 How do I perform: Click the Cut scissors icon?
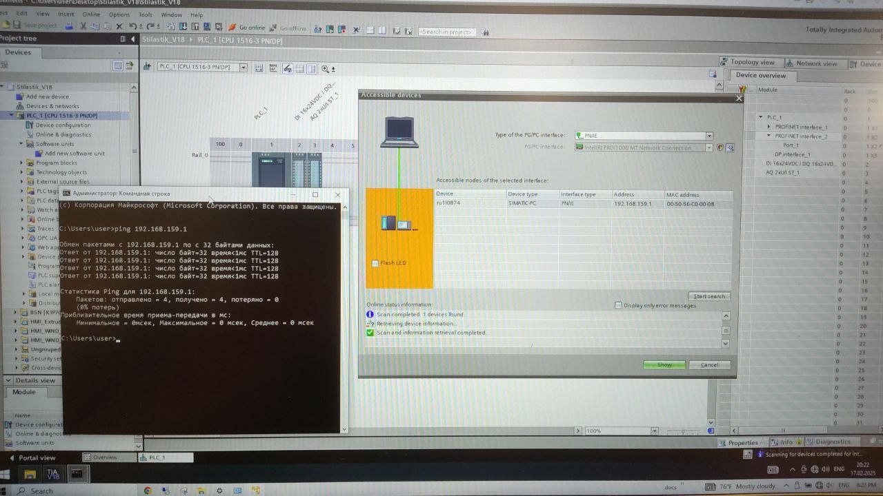pos(83,26)
